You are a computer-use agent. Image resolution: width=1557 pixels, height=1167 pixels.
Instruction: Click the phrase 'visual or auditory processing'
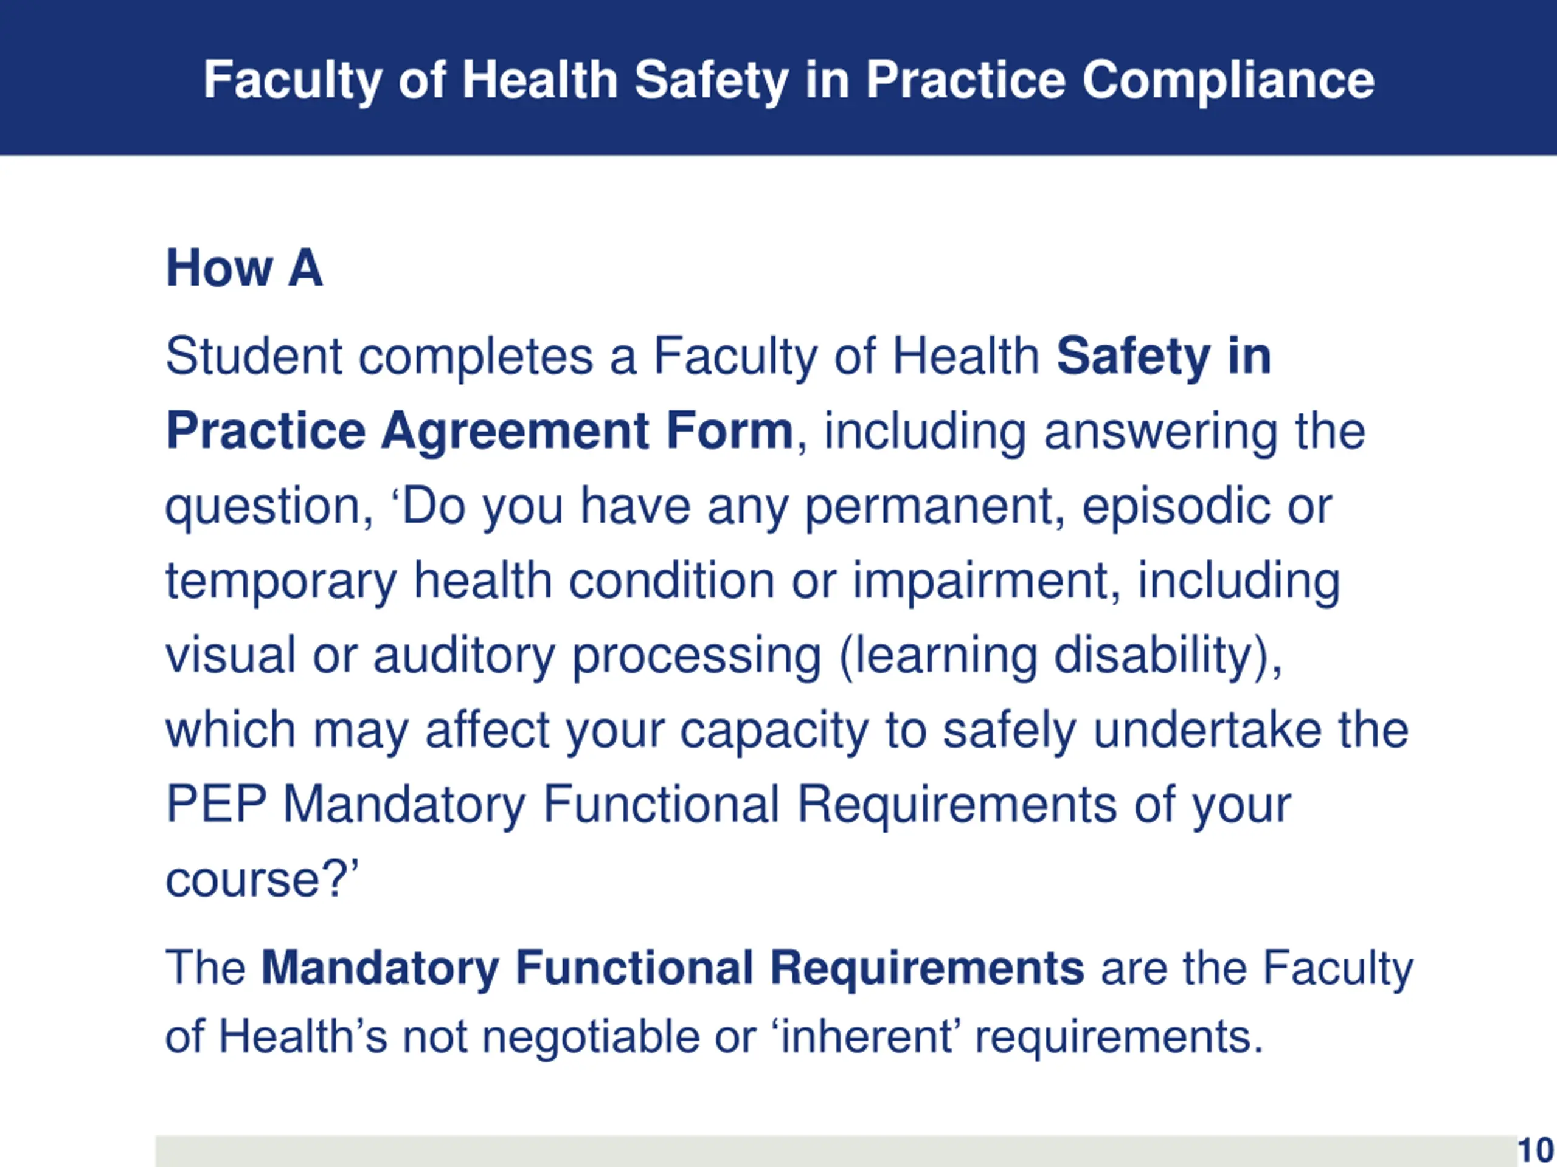493,656
